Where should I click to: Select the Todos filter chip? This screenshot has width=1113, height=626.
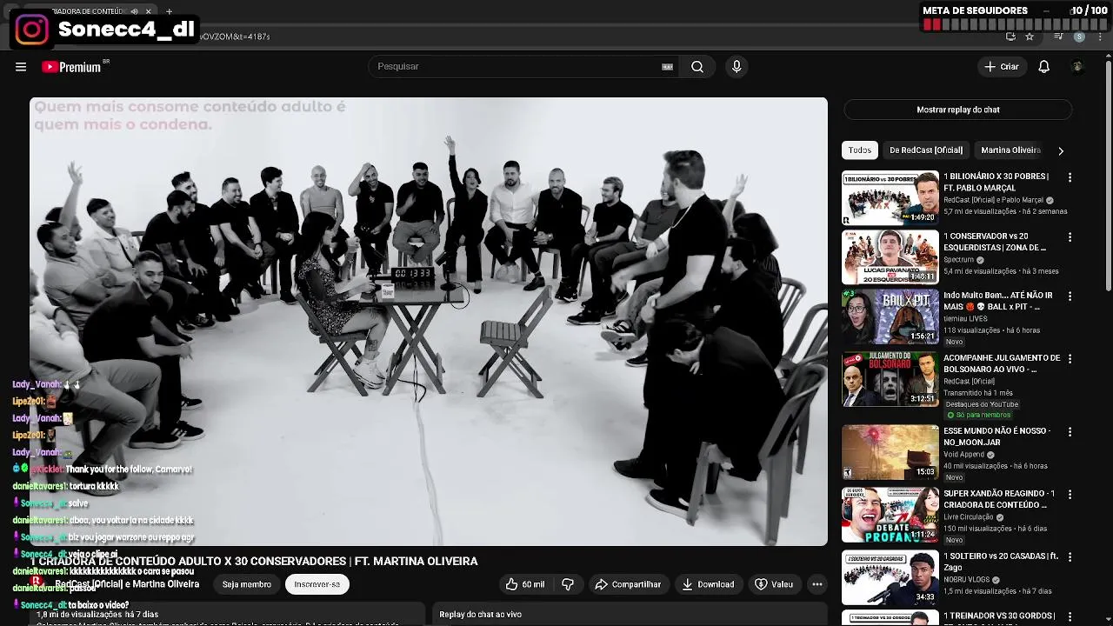[x=860, y=150]
